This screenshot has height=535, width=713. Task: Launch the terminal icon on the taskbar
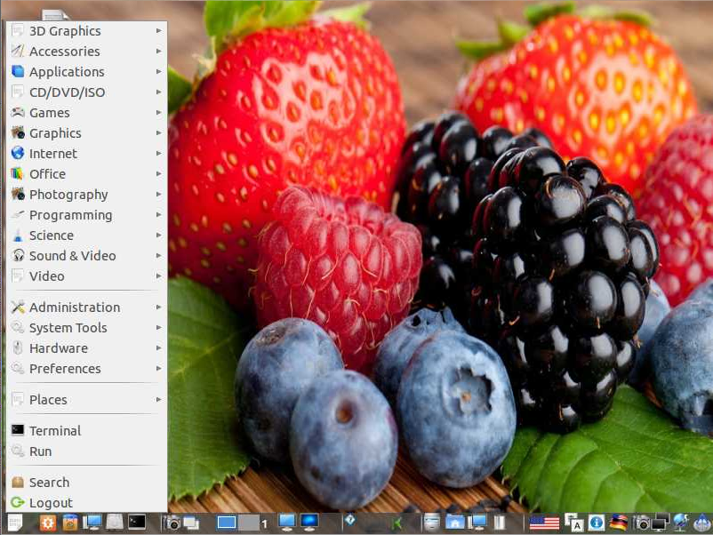[137, 523]
